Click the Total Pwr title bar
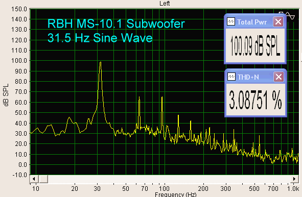Viewport: 302px width, 197px height. [x=255, y=21]
